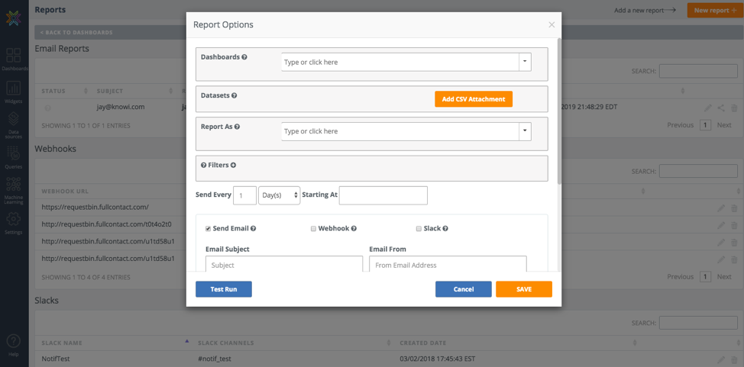Open the Dashboards sidebar icon

(x=14, y=55)
